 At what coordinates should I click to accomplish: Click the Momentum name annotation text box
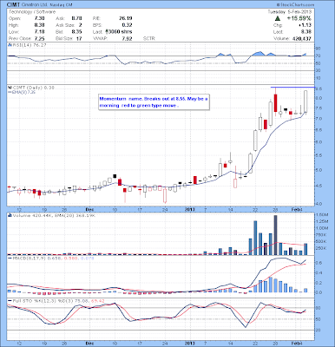pyautogui.click(x=154, y=102)
